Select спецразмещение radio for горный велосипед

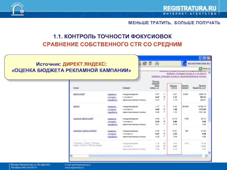(165, 119)
